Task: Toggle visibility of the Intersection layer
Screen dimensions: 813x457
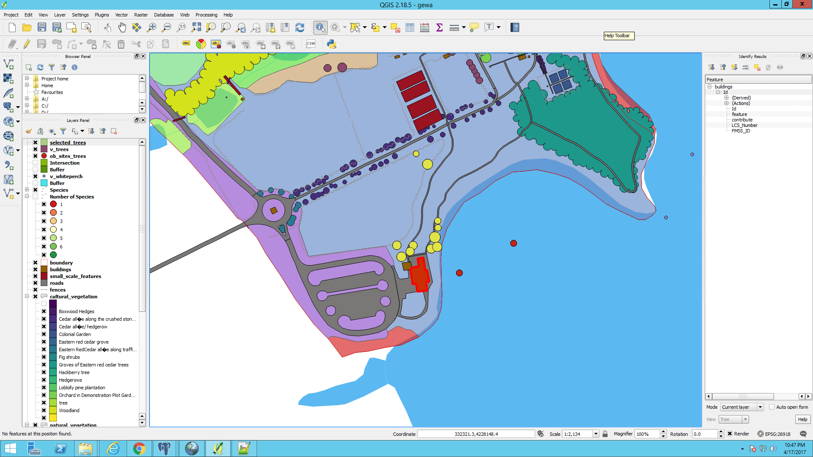Action: (x=36, y=163)
